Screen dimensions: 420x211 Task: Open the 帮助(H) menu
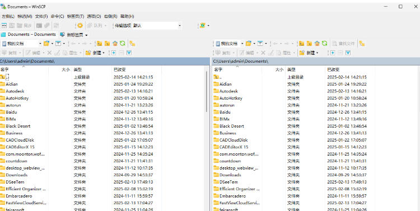click(127, 16)
